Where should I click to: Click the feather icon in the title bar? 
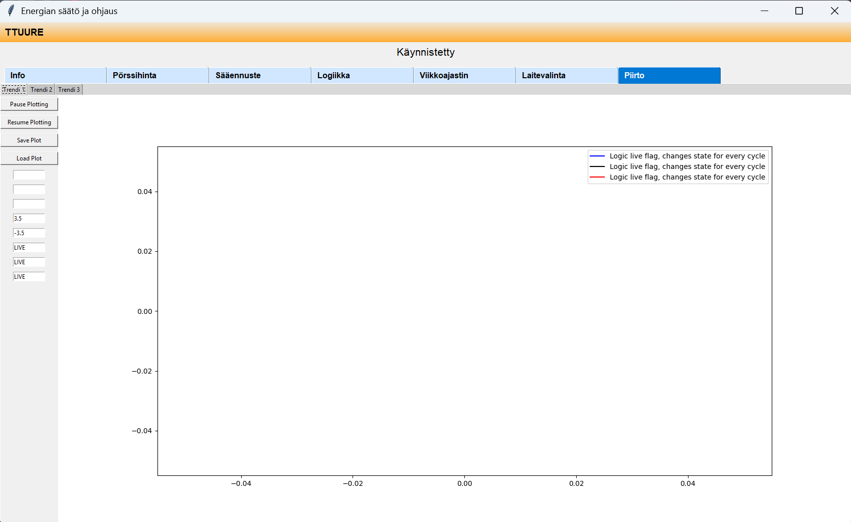point(11,11)
